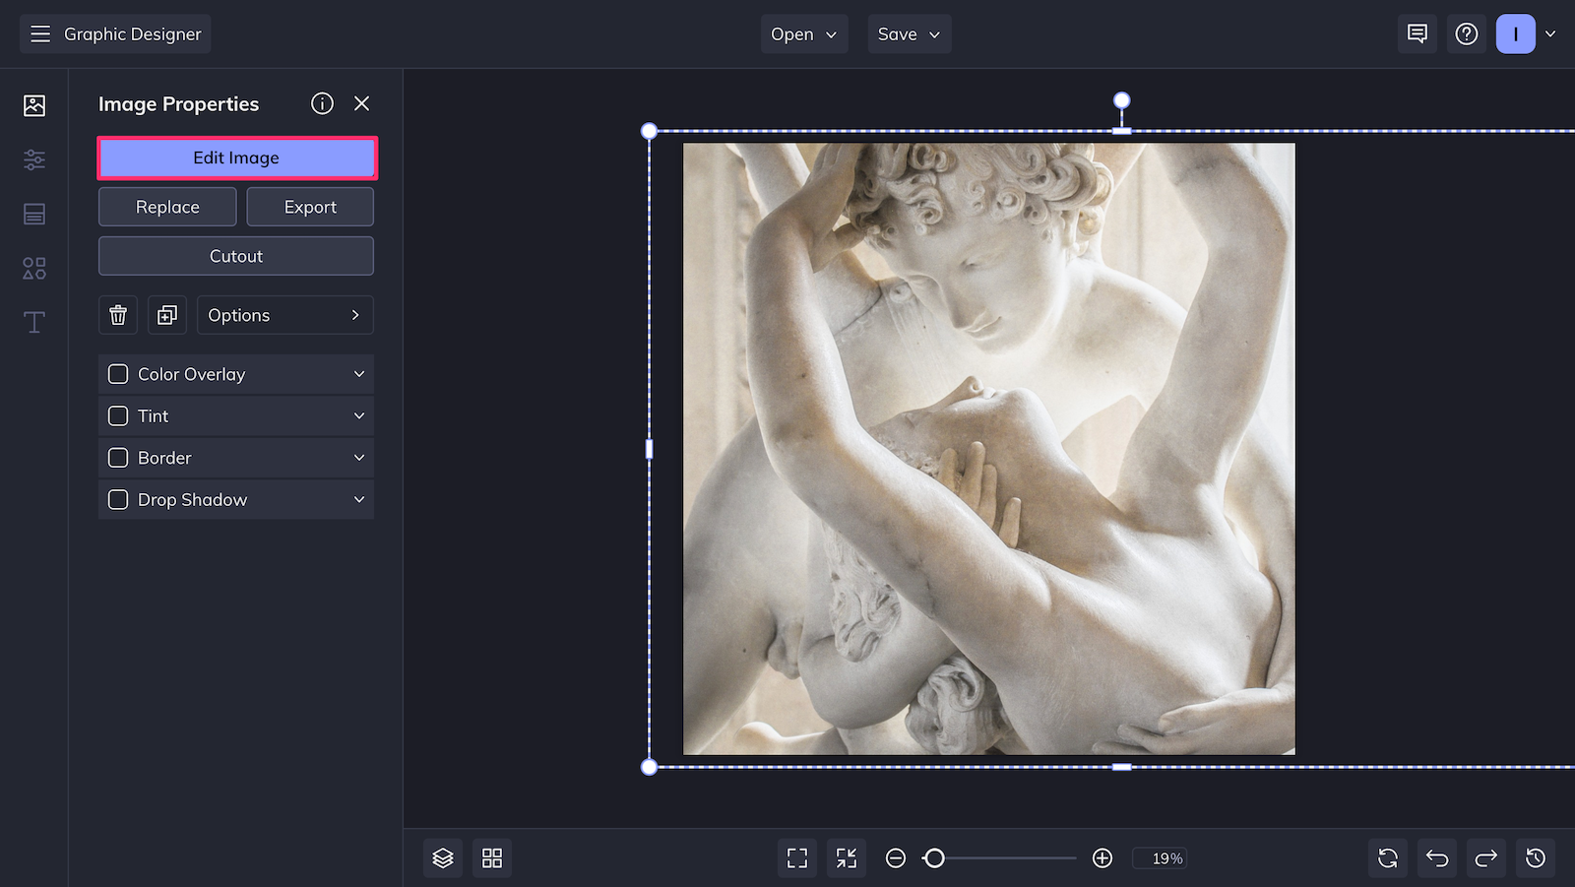
Task: Open the Background panel from sidebar
Action: pos(33,214)
